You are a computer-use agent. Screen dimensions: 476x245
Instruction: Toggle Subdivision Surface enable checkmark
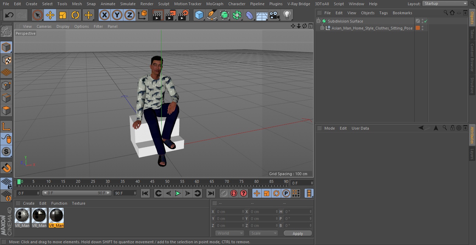(x=426, y=21)
